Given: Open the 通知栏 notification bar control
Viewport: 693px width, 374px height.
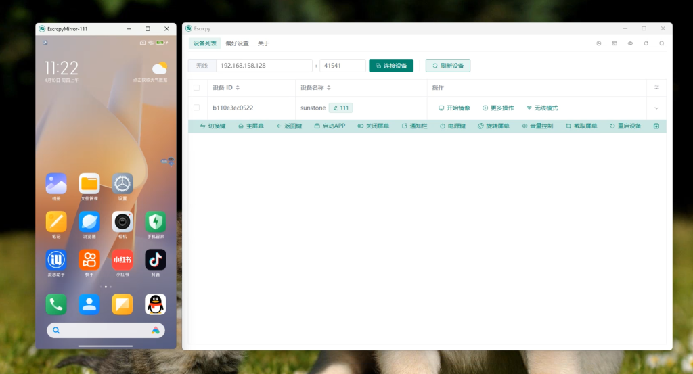Looking at the screenshot, I should 414,126.
